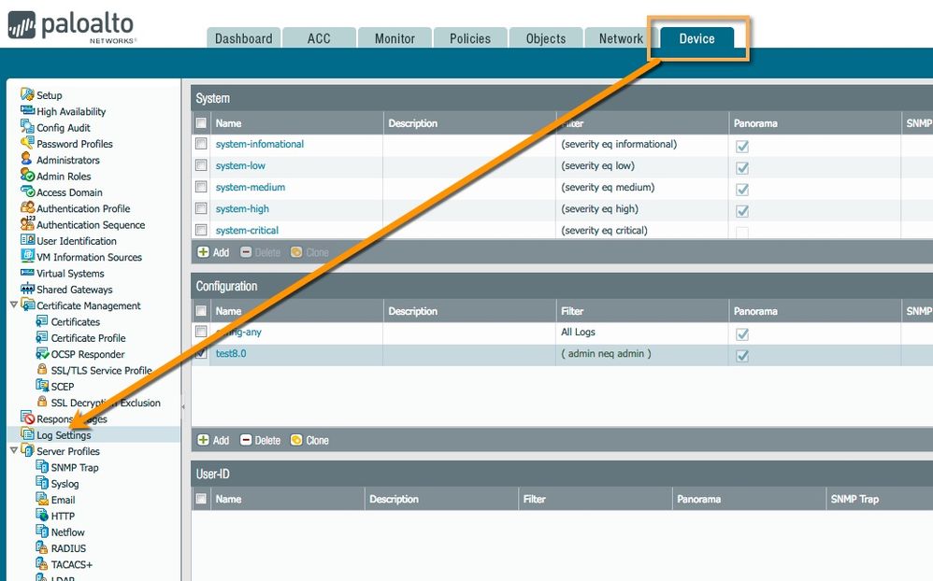Image resolution: width=933 pixels, height=581 pixels.
Task: Select Log Settings in the sidebar
Action: [64, 435]
